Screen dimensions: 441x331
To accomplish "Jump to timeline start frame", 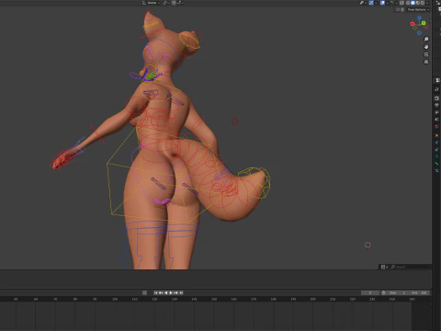I will point(155,292).
